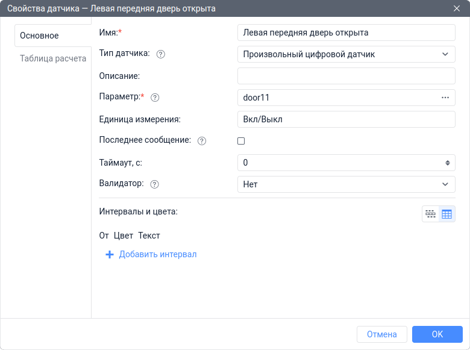This screenshot has height=350, width=470.
Task: Expand the Тип датчика dropdown
Action: tap(346, 54)
